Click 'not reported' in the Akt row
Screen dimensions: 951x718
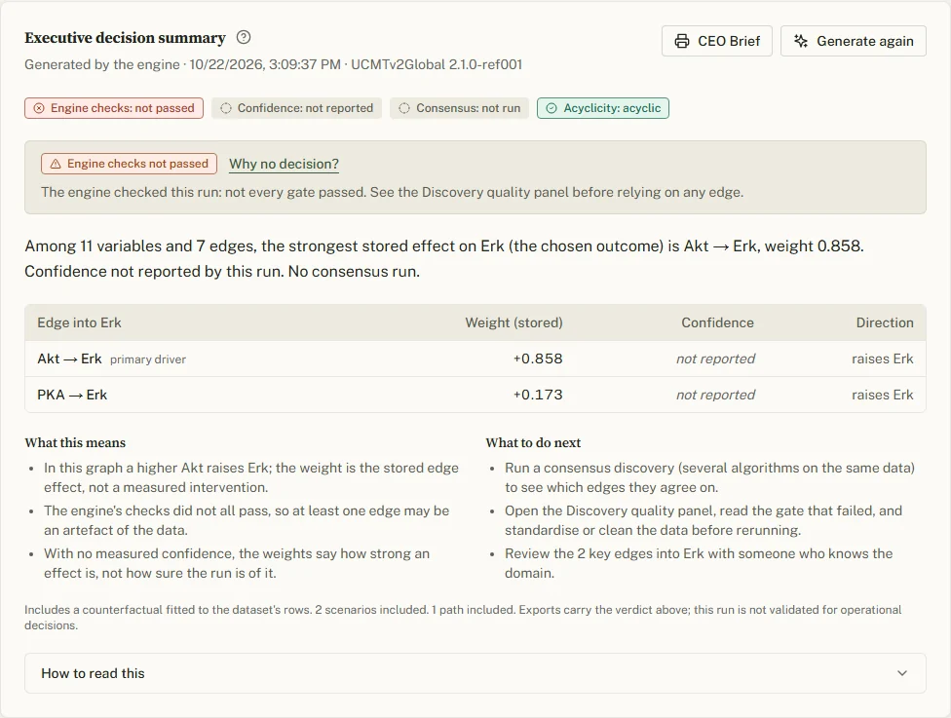coord(715,359)
